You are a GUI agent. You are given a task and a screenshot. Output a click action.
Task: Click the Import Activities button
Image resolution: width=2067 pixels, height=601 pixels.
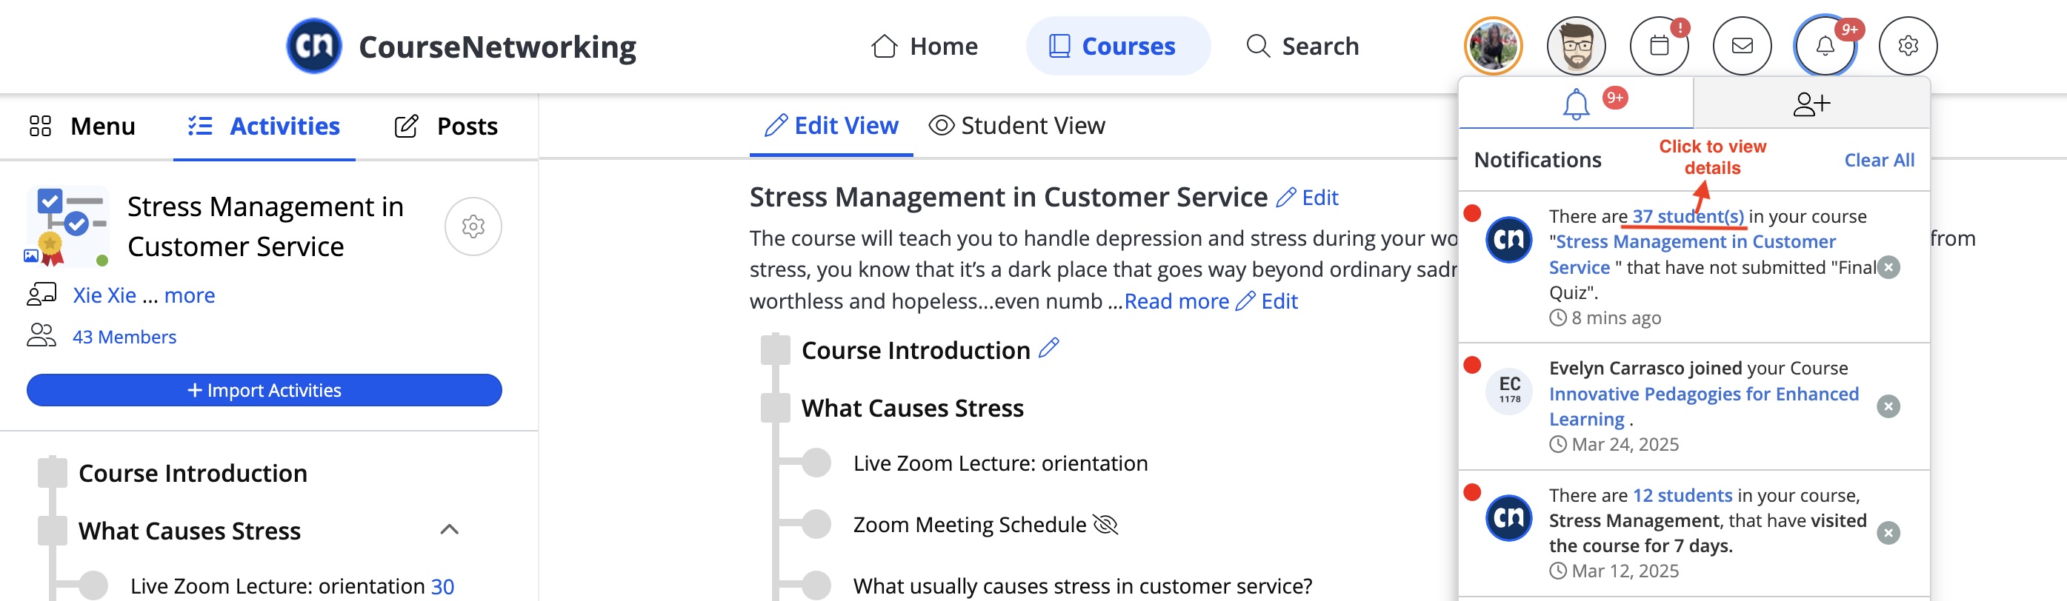point(264,390)
